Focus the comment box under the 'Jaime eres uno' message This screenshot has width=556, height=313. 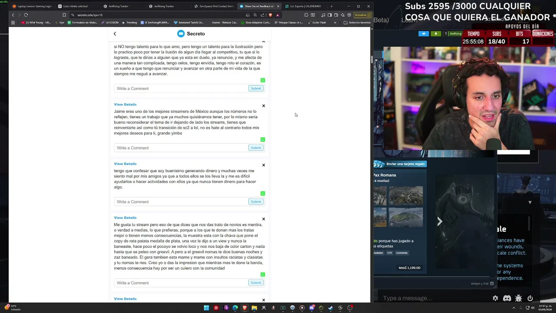point(181,148)
